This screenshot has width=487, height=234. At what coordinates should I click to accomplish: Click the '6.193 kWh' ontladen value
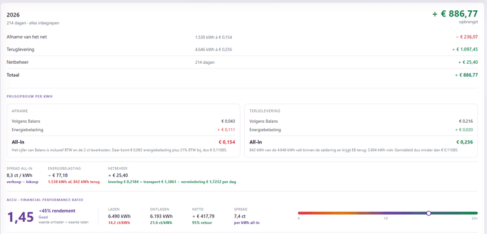coord(161,216)
